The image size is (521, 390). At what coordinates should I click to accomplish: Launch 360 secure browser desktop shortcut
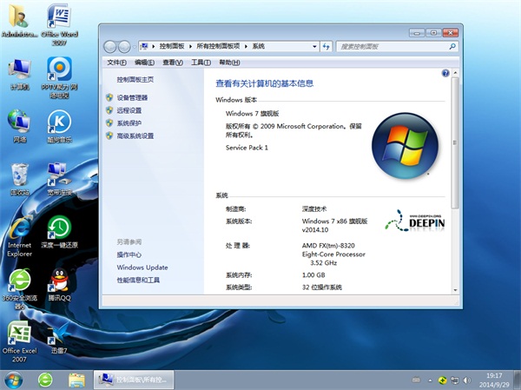(x=19, y=288)
